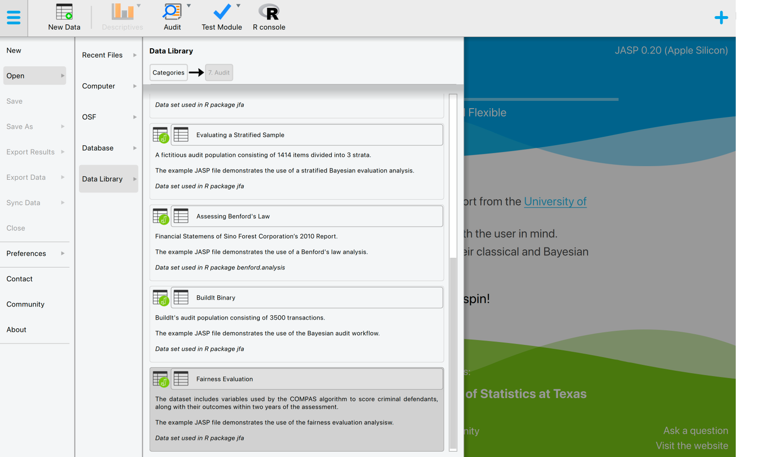Select Database location
Viewport: 764px width, 457px height.
tap(109, 148)
